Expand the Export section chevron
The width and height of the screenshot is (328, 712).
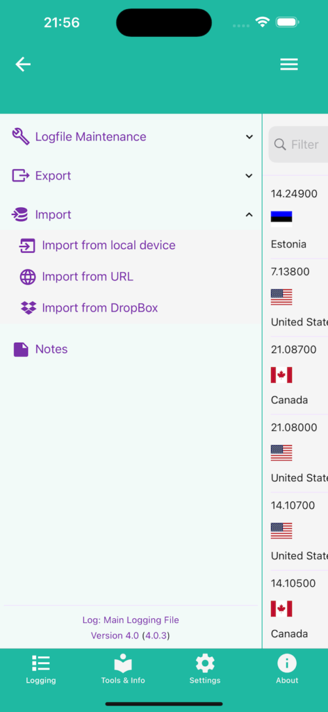point(249,176)
